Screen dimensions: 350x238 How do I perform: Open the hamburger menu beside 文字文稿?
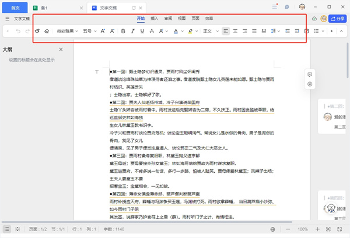[x=8, y=19]
